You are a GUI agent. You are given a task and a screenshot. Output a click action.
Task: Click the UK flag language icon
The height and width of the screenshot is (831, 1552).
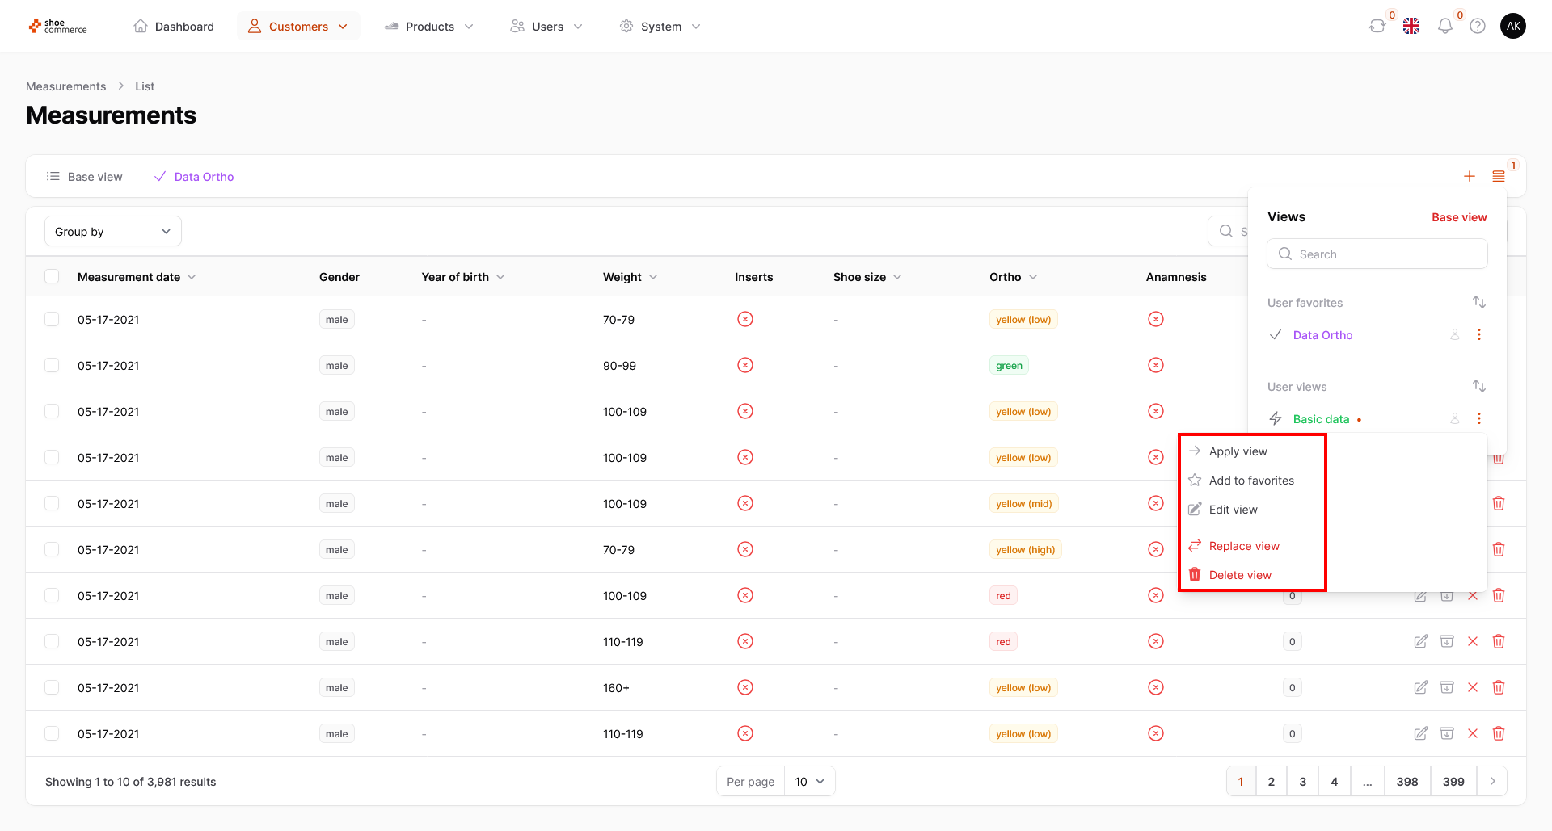click(1411, 27)
